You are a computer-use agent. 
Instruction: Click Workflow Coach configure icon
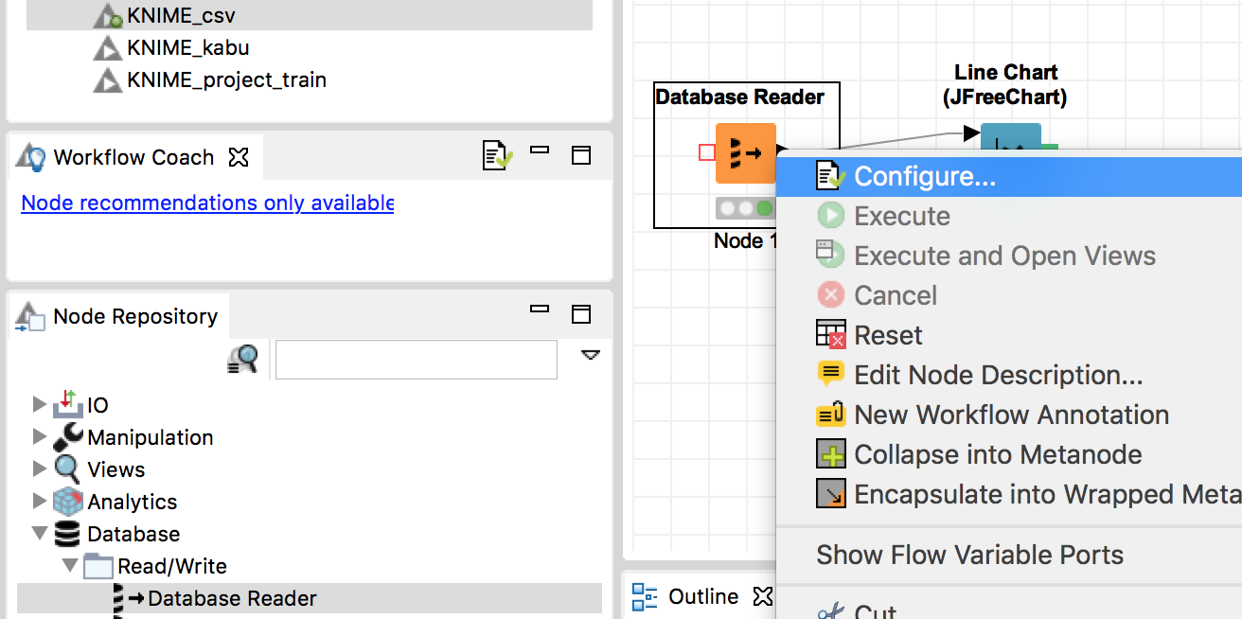pyautogui.click(x=497, y=154)
